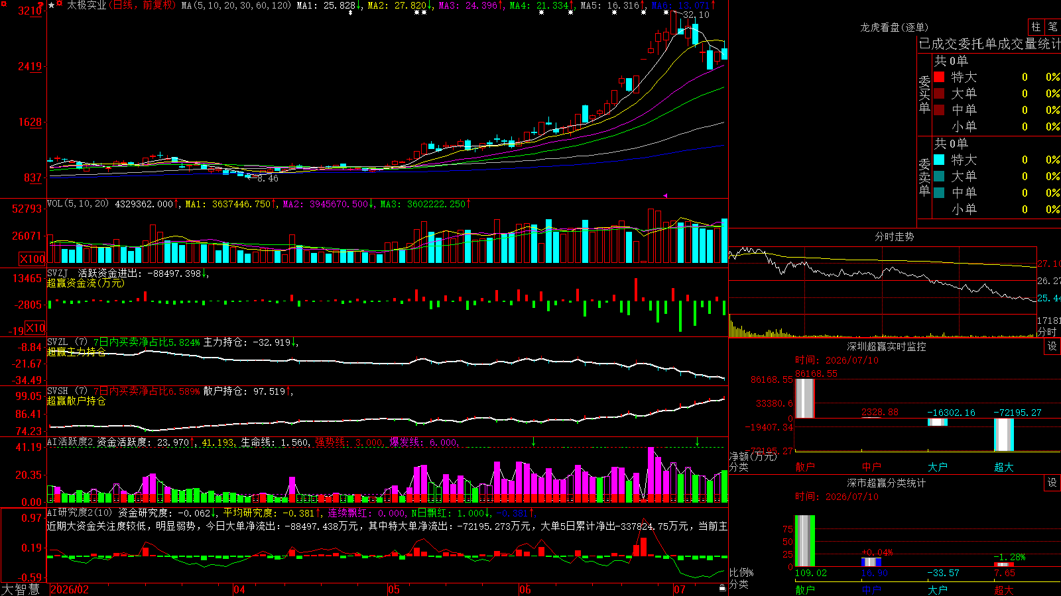Click the dark red 大单 buy-order color square

coord(939,93)
